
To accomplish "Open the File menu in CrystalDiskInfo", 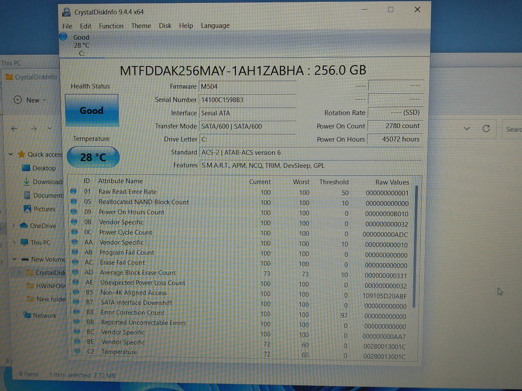I will point(67,26).
